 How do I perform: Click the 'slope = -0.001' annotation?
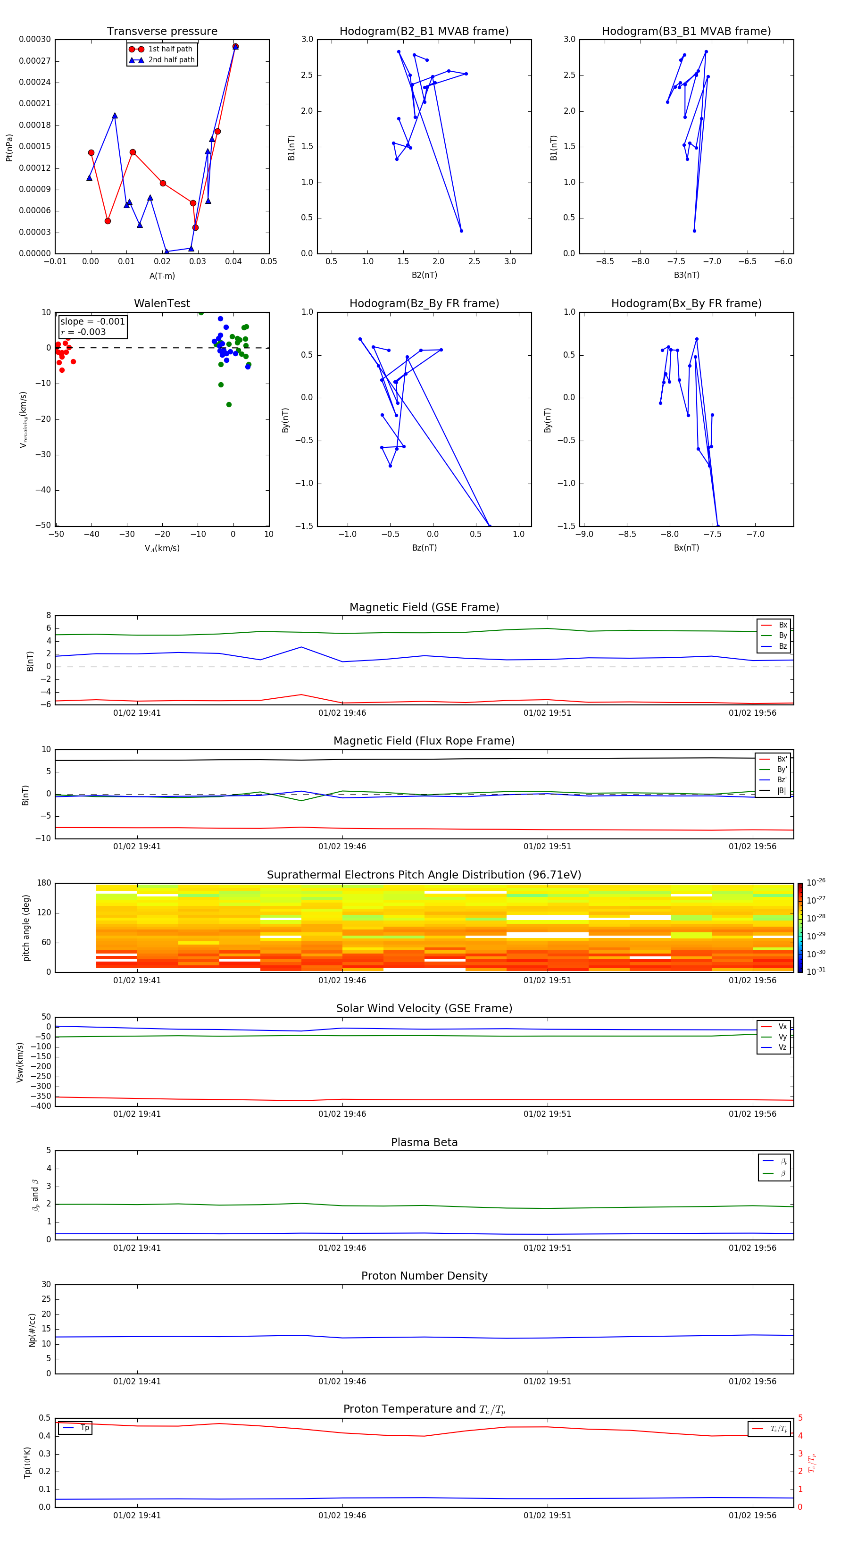[92, 322]
